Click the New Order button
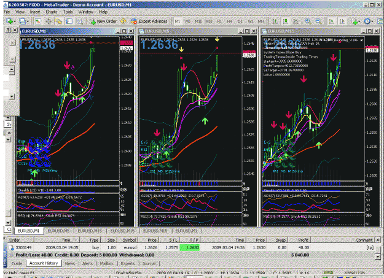384x278 pixels. (103, 21)
